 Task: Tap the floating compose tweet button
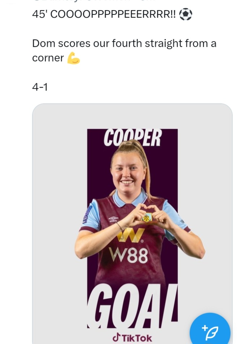pos(210,332)
